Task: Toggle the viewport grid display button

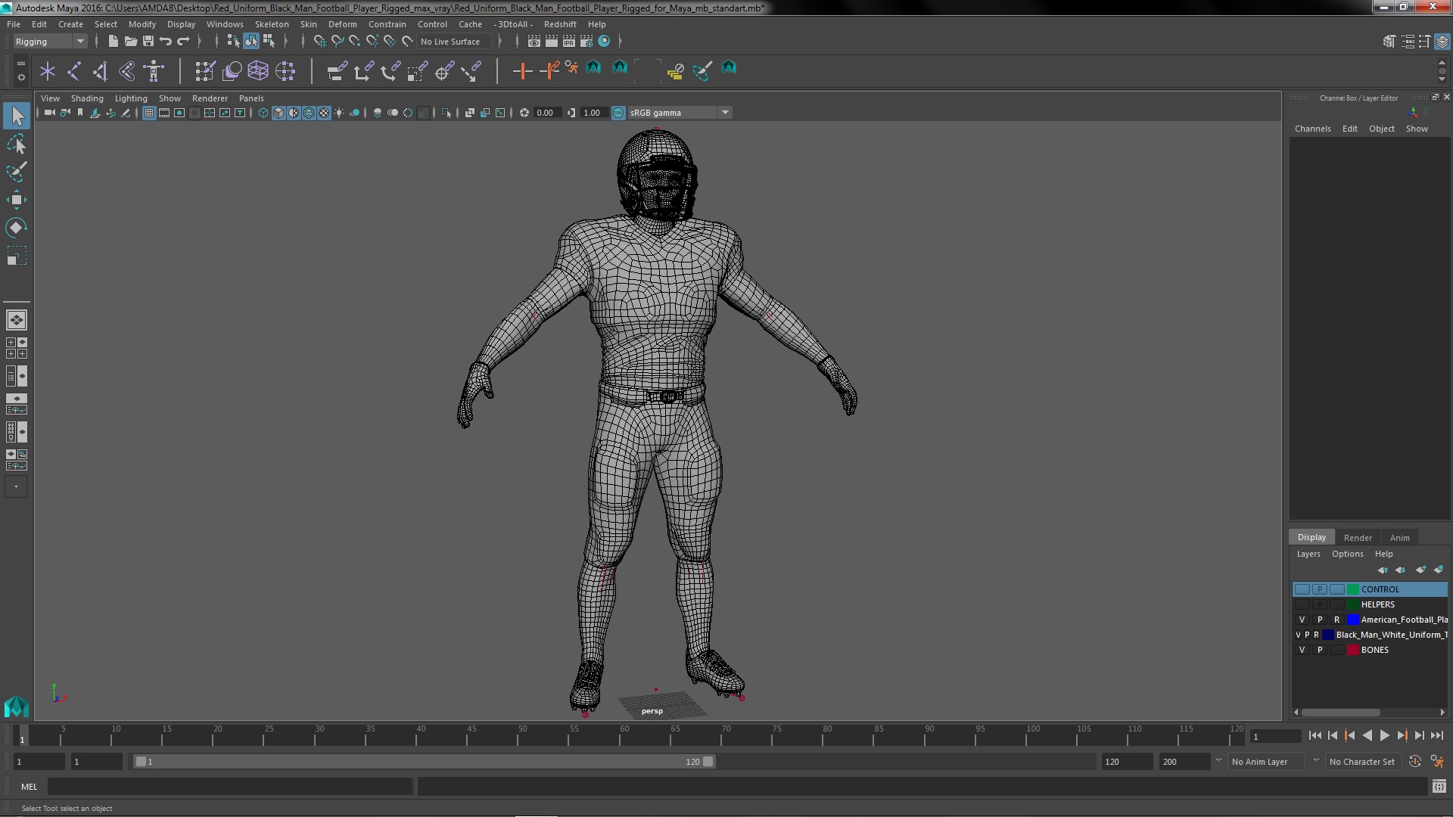Action: click(149, 113)
